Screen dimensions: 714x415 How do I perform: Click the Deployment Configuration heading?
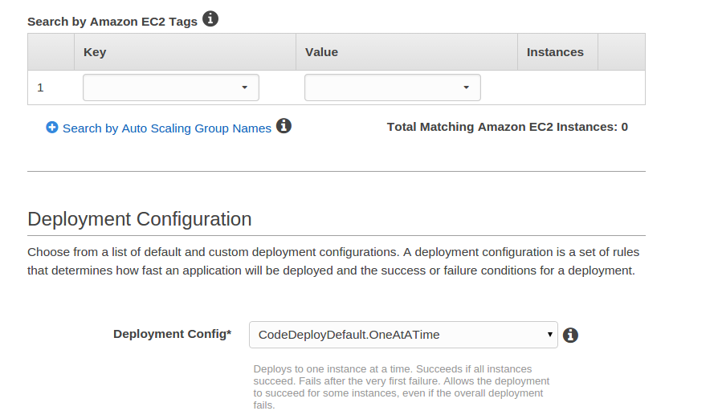pos(140,219)
